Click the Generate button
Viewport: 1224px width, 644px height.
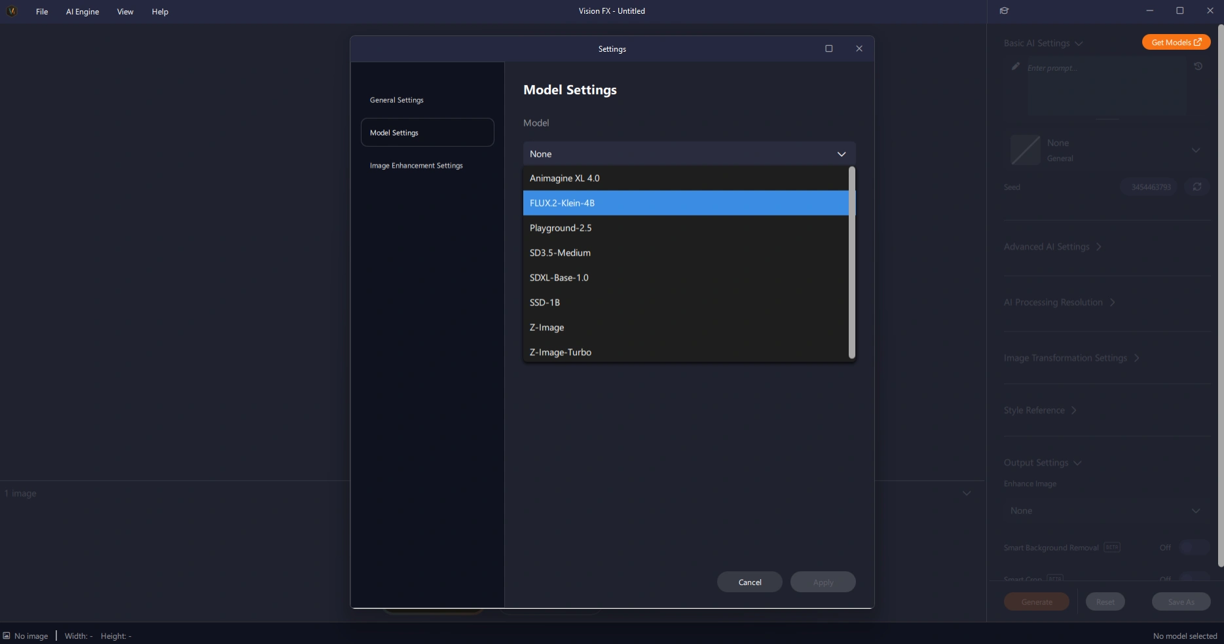1037,601
